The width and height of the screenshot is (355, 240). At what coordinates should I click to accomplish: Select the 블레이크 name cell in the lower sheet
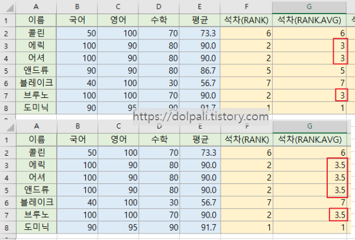point(37,202)
